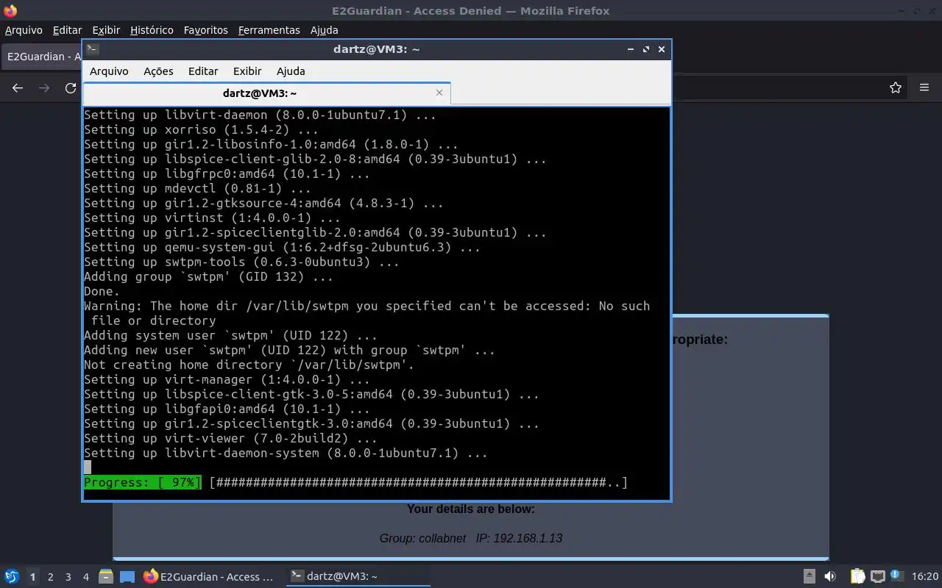Close the terminal window
942x588 pixels.
point(662,49)
